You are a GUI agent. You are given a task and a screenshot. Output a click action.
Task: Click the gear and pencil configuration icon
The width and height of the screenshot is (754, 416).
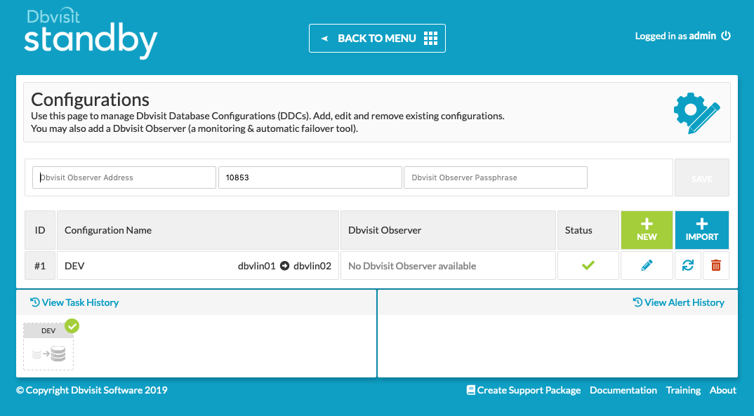(696, 112)
